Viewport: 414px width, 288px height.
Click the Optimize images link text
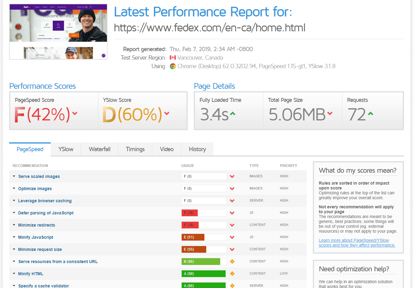click(35, 189)
